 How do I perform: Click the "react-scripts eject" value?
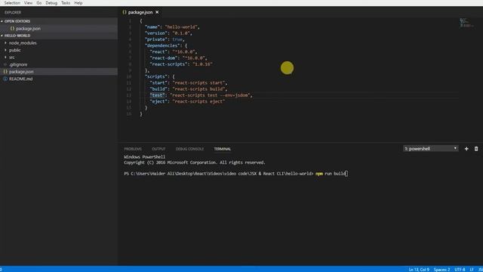(198, 101)
